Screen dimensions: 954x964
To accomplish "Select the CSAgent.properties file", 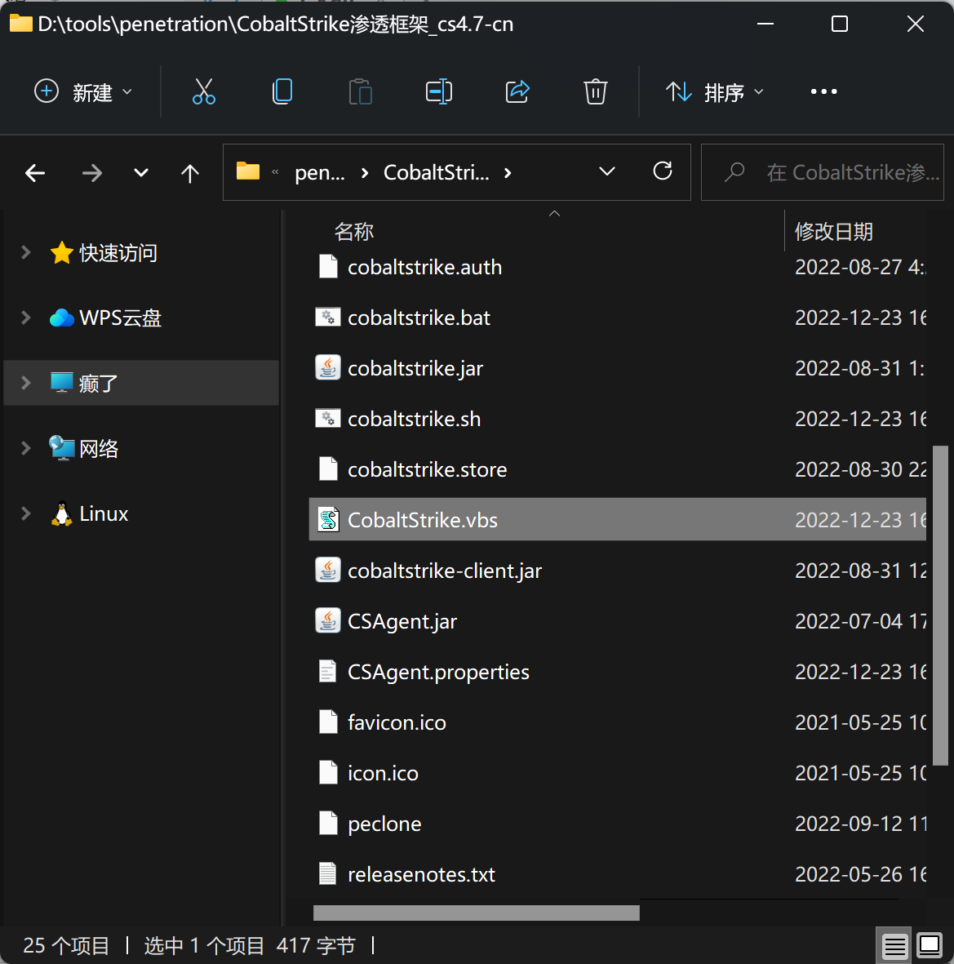I will (438, 671).
